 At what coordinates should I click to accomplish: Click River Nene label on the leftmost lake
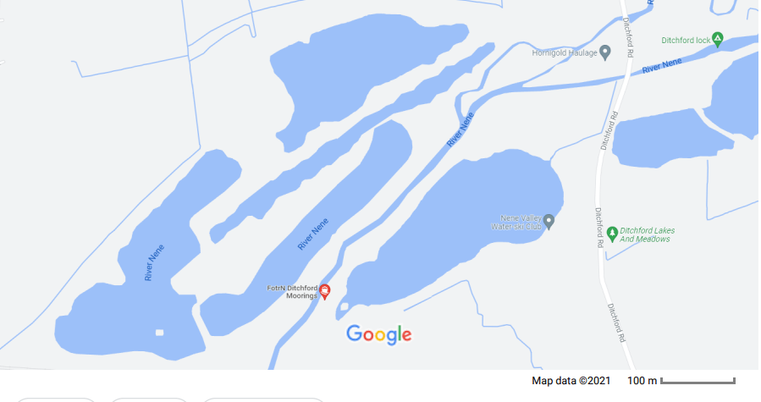154,262
